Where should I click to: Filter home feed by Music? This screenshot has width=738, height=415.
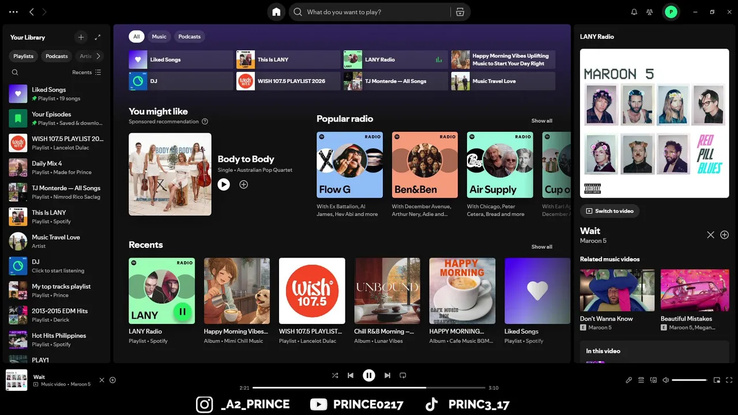pyautogui.click(x=159, y=36)
